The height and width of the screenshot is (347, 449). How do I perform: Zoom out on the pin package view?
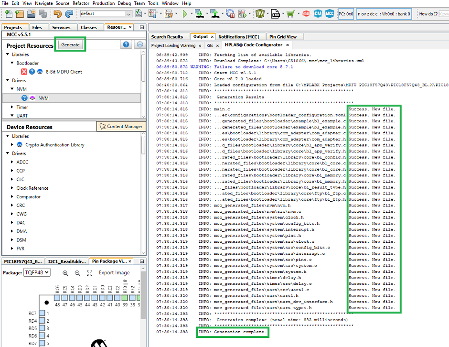tap(77, 273)
